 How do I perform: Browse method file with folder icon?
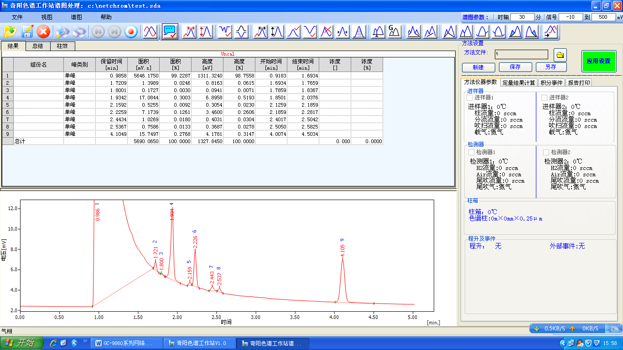point(560,55)
